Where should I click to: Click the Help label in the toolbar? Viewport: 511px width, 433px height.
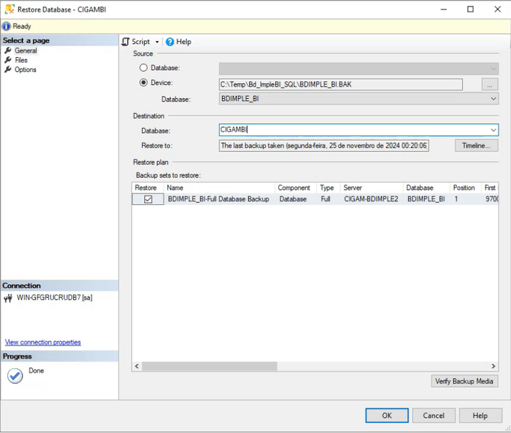(x=184, y=42)
